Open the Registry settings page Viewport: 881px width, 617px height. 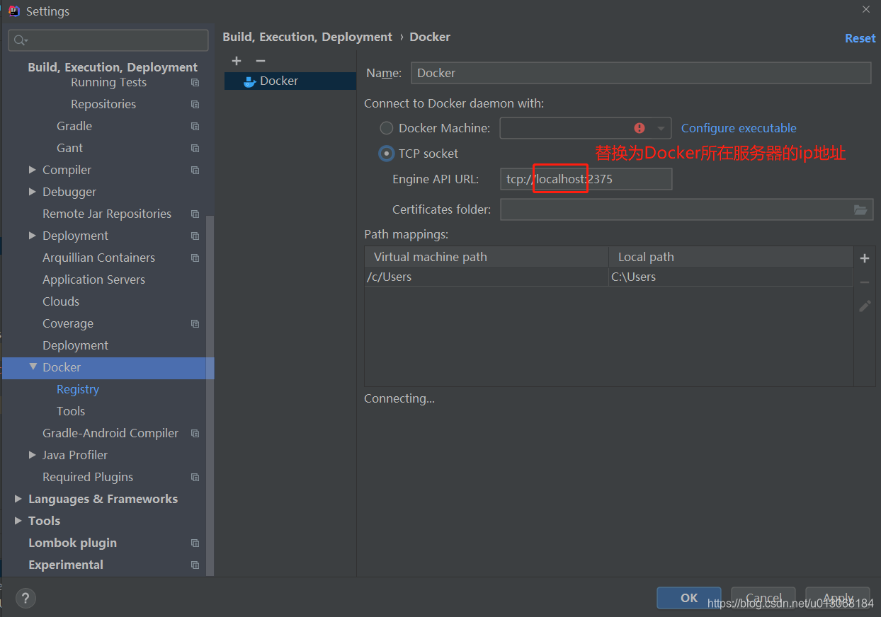pos(78,389)
